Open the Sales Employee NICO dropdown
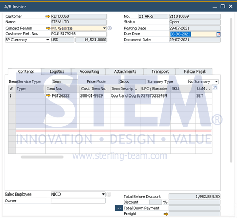This screenshot has width=237, height=218. pos(103,194)
